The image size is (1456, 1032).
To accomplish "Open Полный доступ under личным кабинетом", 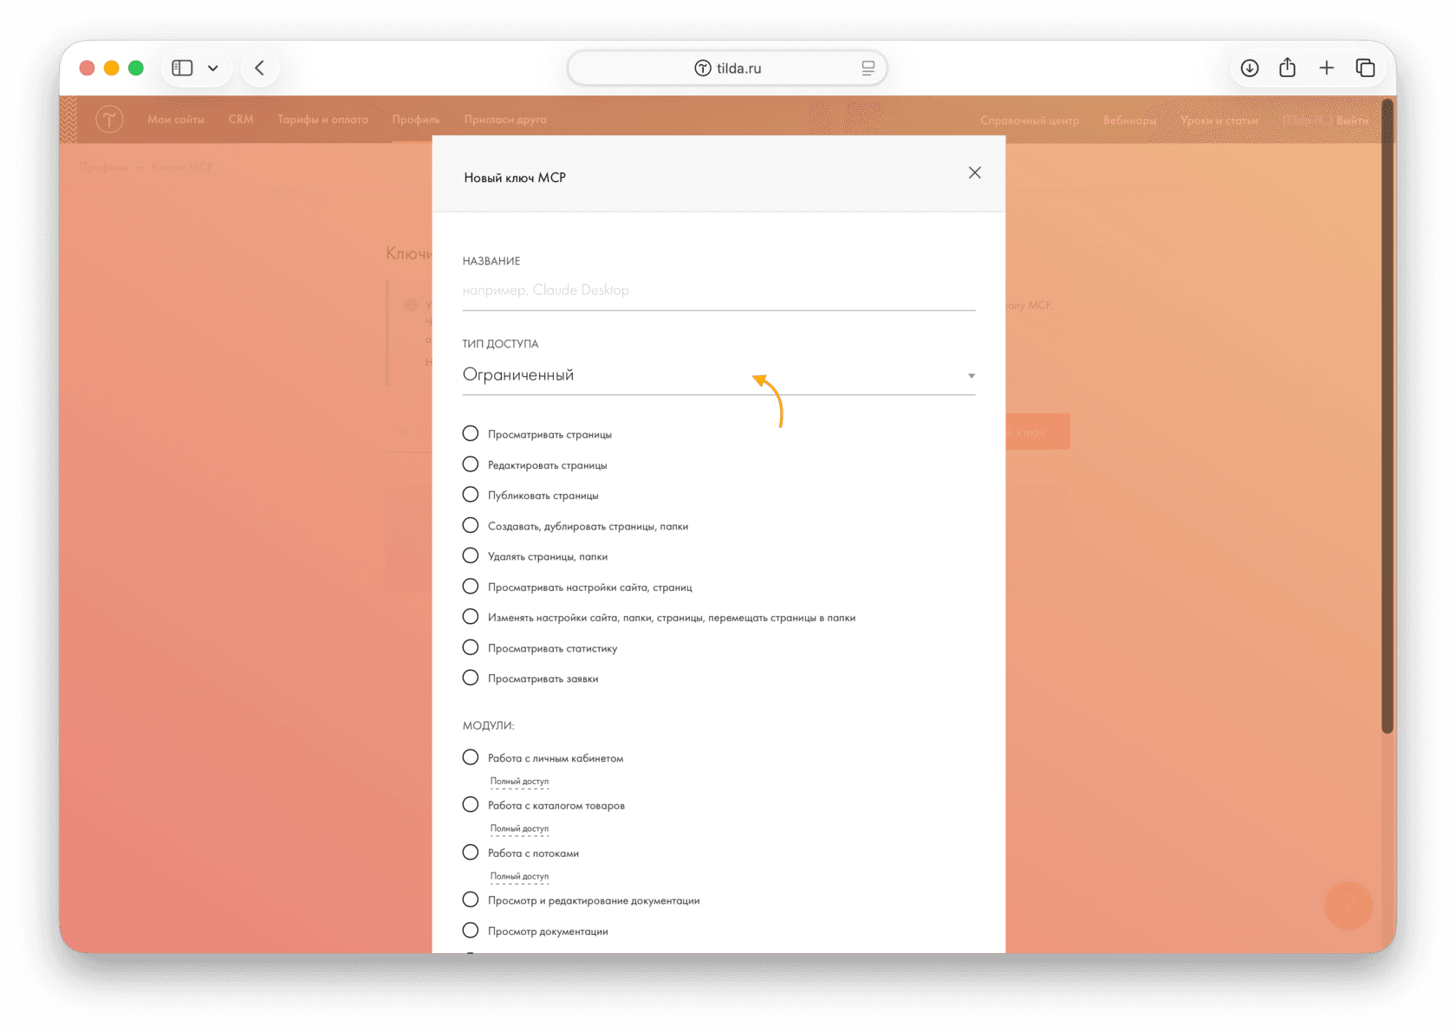I will (x=519, y=782).
